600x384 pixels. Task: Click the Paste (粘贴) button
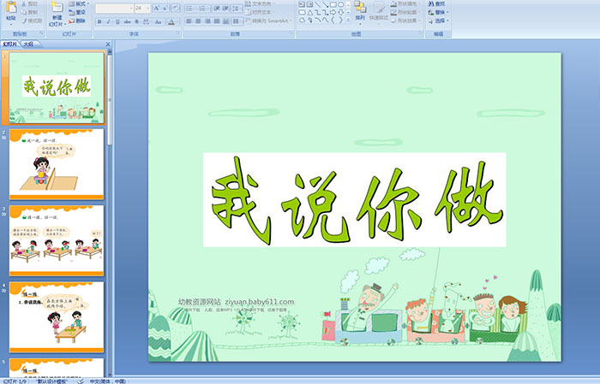coord(11,11)
